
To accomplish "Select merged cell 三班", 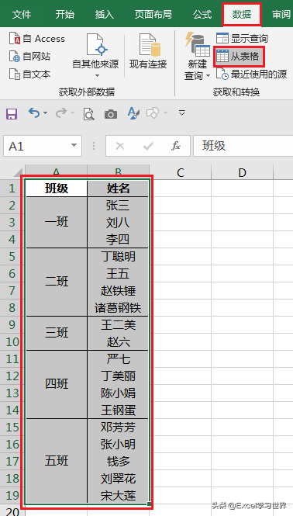I will 57,334.
